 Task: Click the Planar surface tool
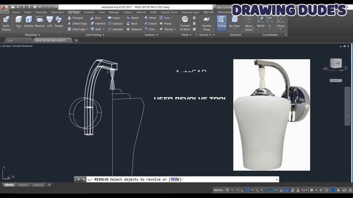(165, 23)
